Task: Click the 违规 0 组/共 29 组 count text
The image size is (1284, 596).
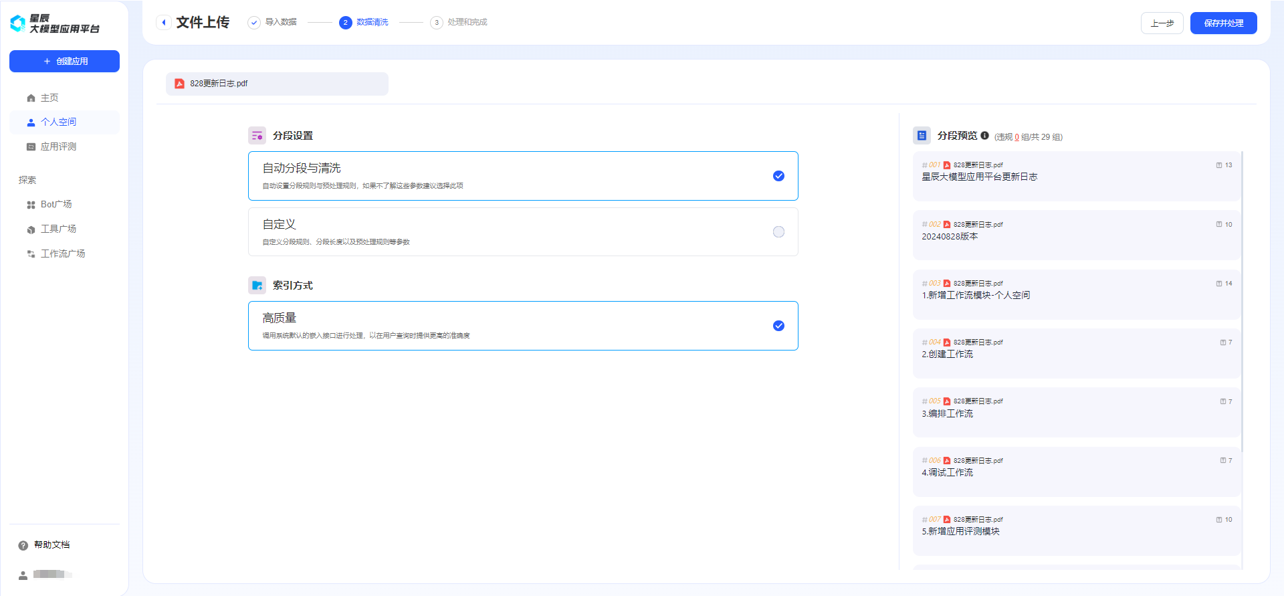Action: 1029,137
